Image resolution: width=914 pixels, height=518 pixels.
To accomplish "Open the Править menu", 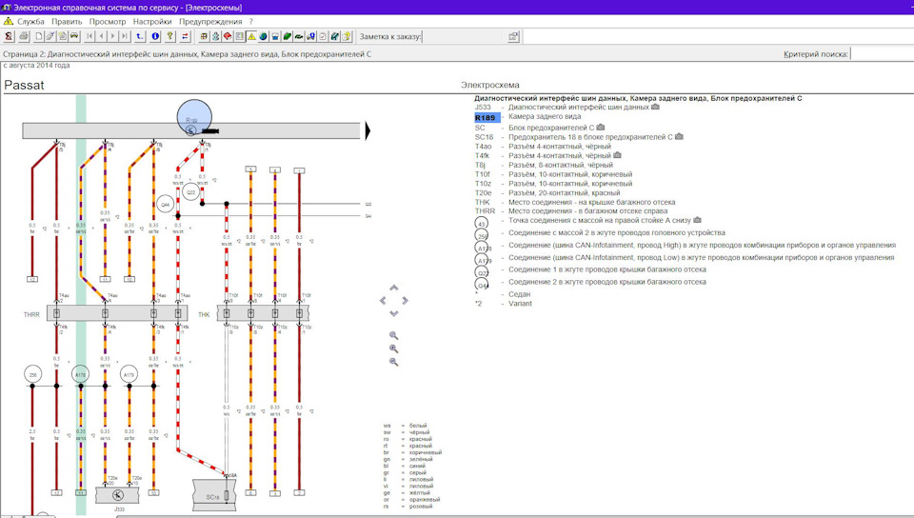I will [67, 22].
